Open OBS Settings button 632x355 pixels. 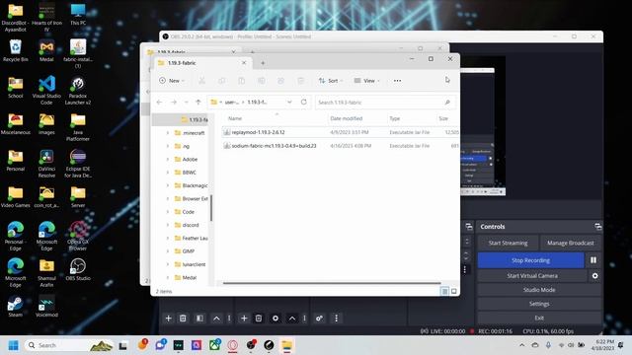click(x=539, y=304)
